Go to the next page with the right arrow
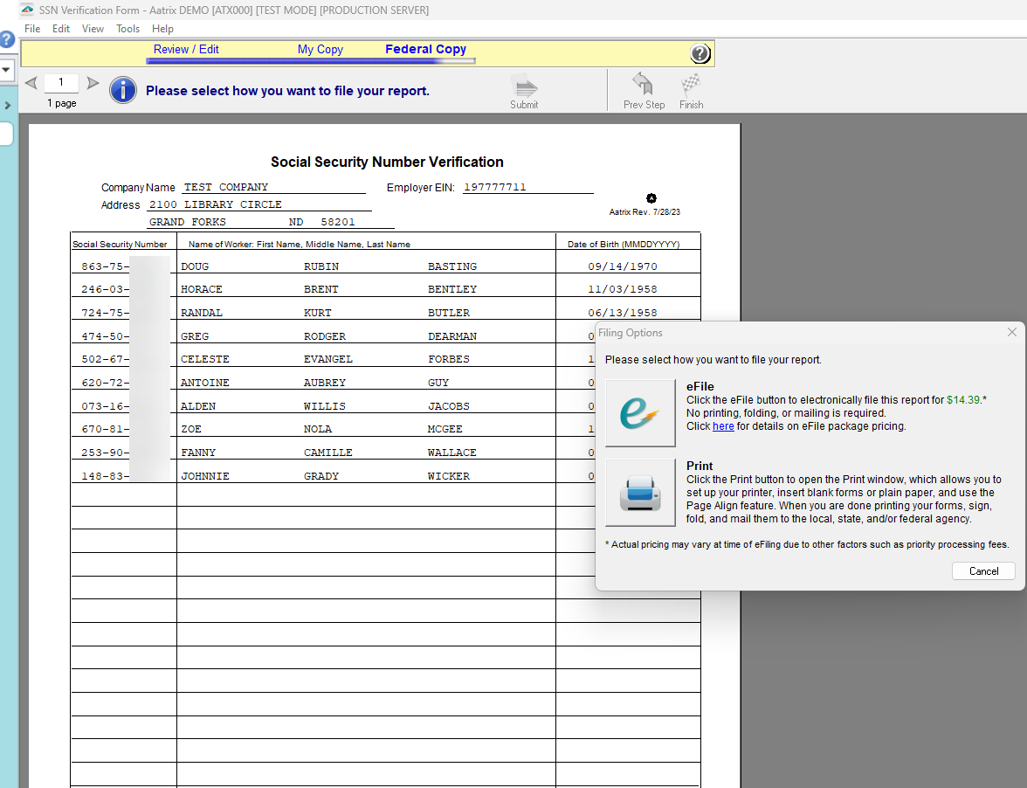Screen dimensions: 1027x788 click(x=93, y=84)
